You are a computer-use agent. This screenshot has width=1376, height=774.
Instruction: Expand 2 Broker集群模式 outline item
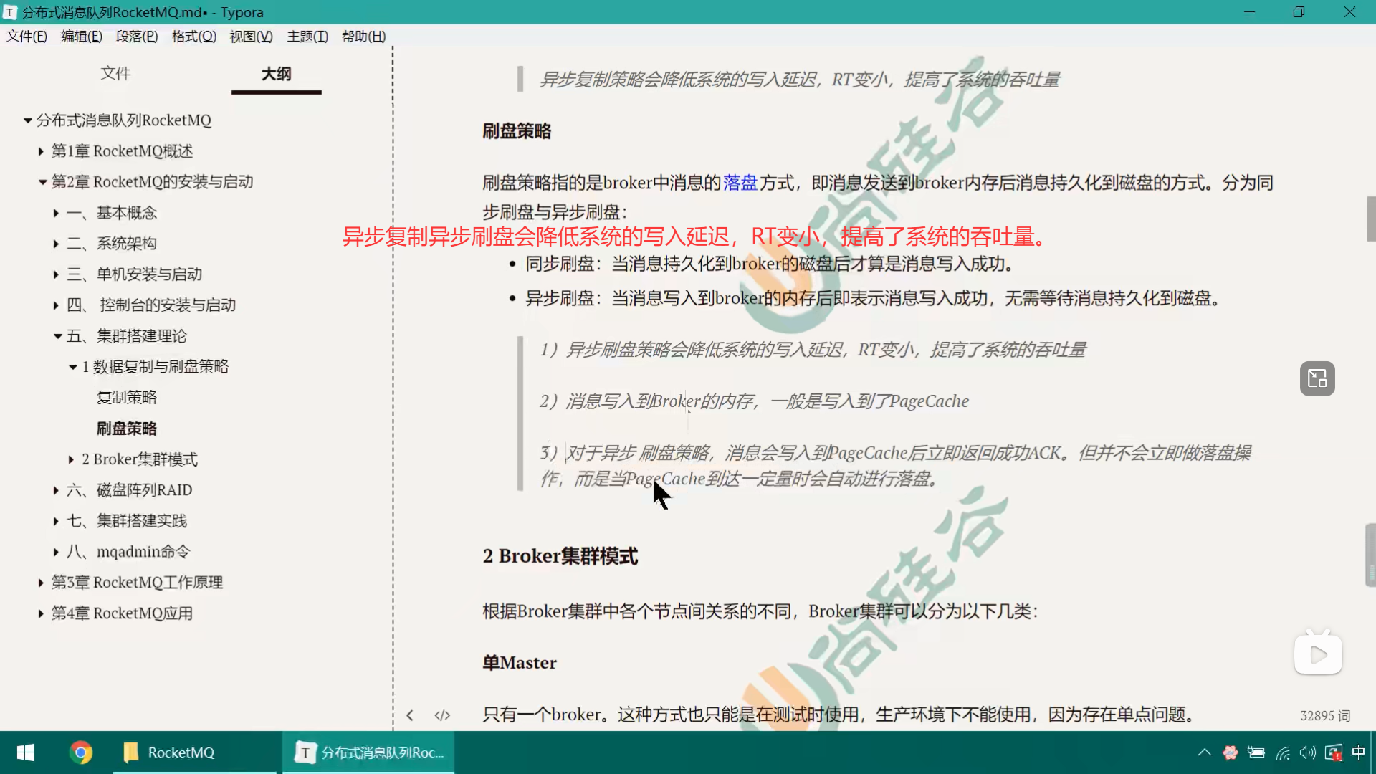[71, 459]
